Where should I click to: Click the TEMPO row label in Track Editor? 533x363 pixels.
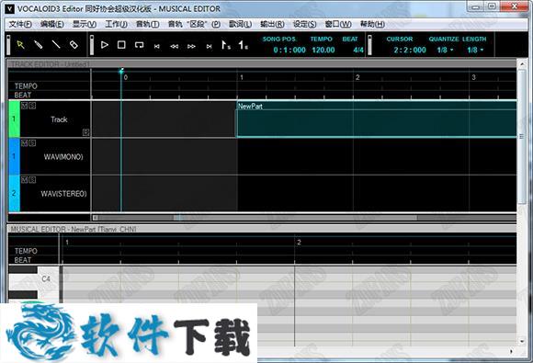coord(26,86)
